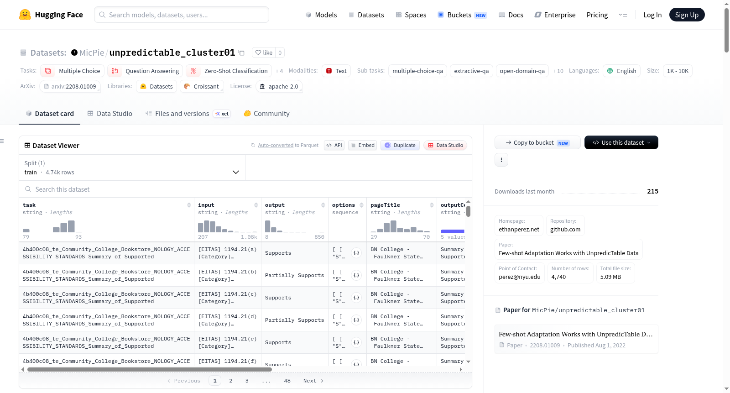
Task: Show the +4 additional tasks
Action: (279, 71)
